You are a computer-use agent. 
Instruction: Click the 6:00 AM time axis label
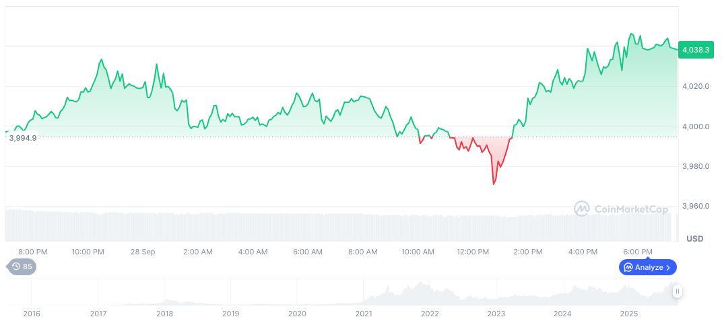coord(308,252)
